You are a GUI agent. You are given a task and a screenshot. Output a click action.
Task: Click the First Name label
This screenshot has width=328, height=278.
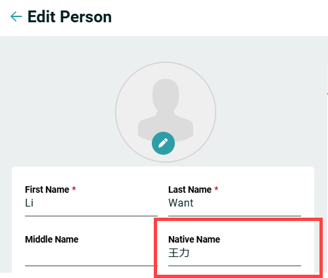click(x=47, y=189)
